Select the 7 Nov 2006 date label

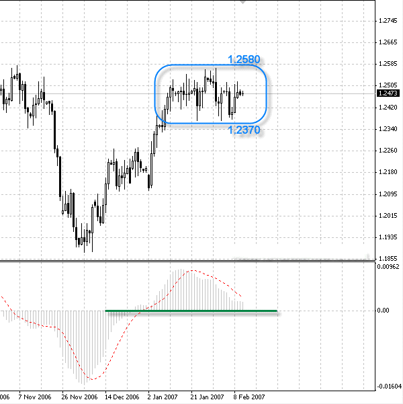[x=35, y=397]
